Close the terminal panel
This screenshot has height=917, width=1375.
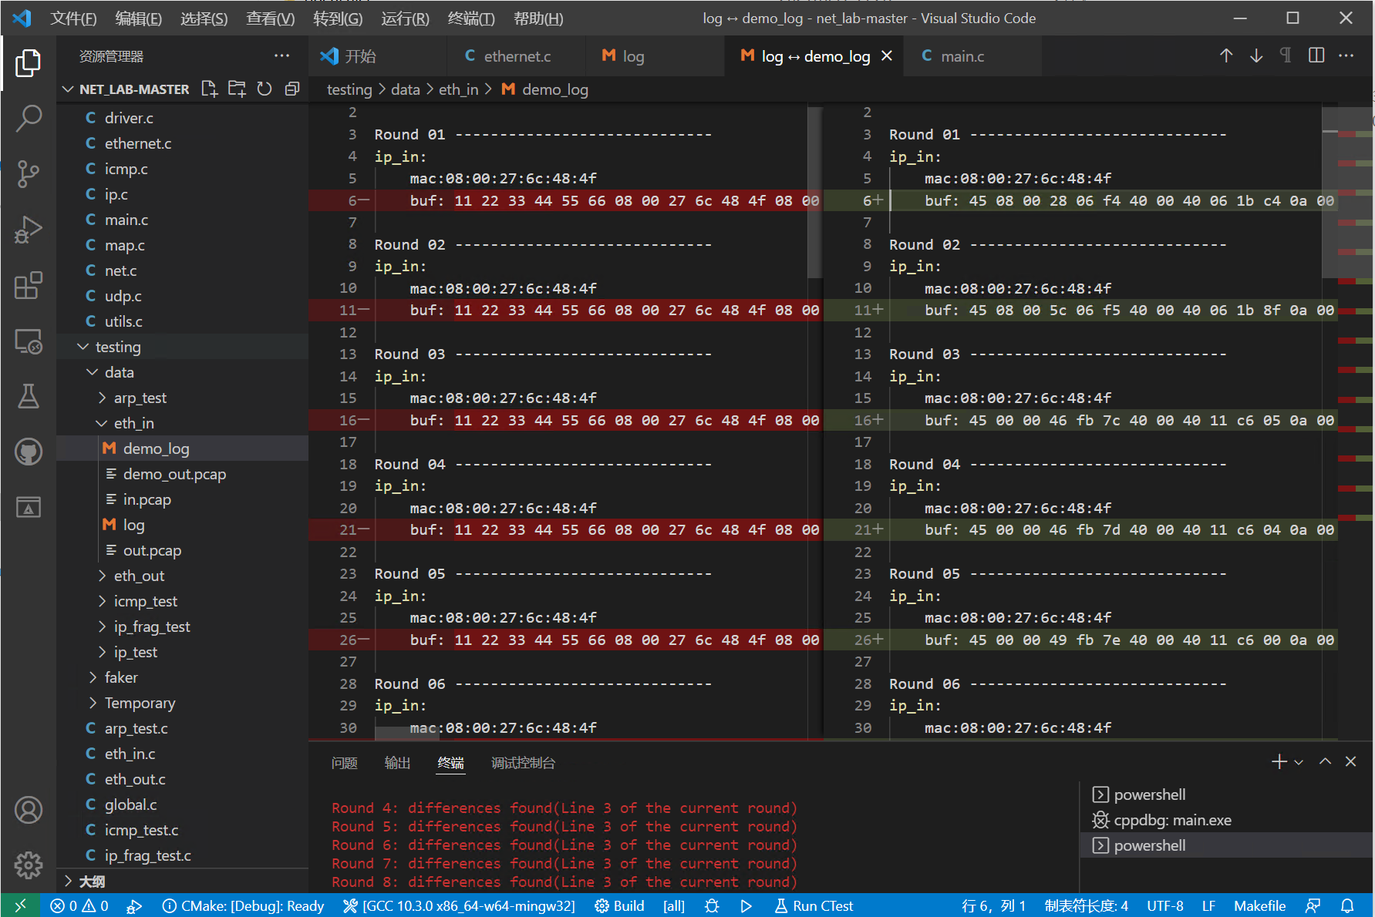tap(1350, 761)
